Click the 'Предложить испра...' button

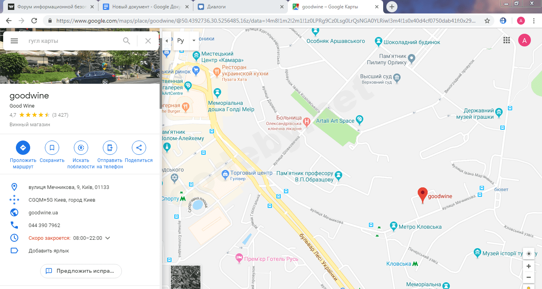click(x=81, y=271)
